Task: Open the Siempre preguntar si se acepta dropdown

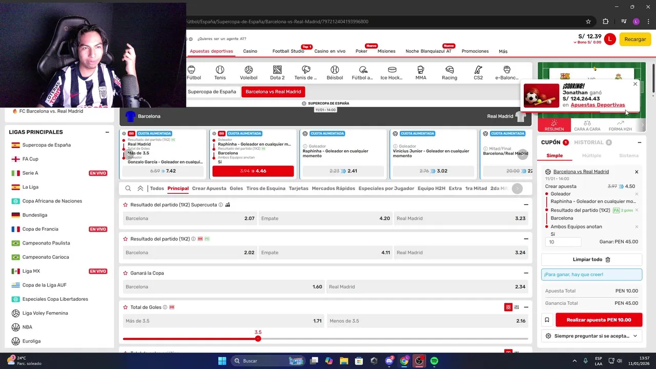Action: click(591, 336)
